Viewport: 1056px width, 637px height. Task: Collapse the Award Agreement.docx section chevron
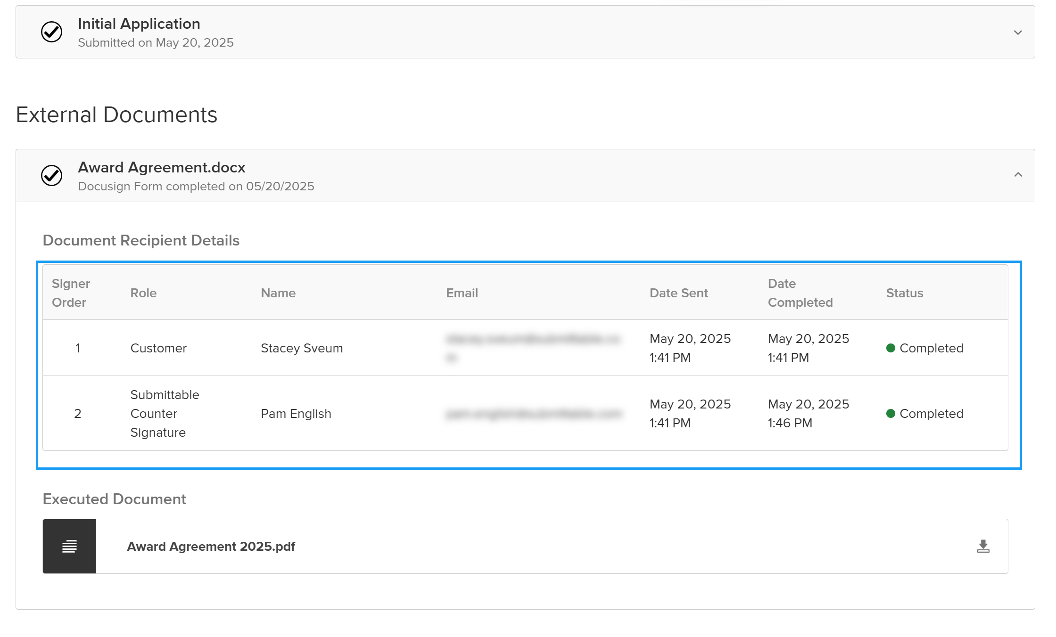coord(1018,175)
